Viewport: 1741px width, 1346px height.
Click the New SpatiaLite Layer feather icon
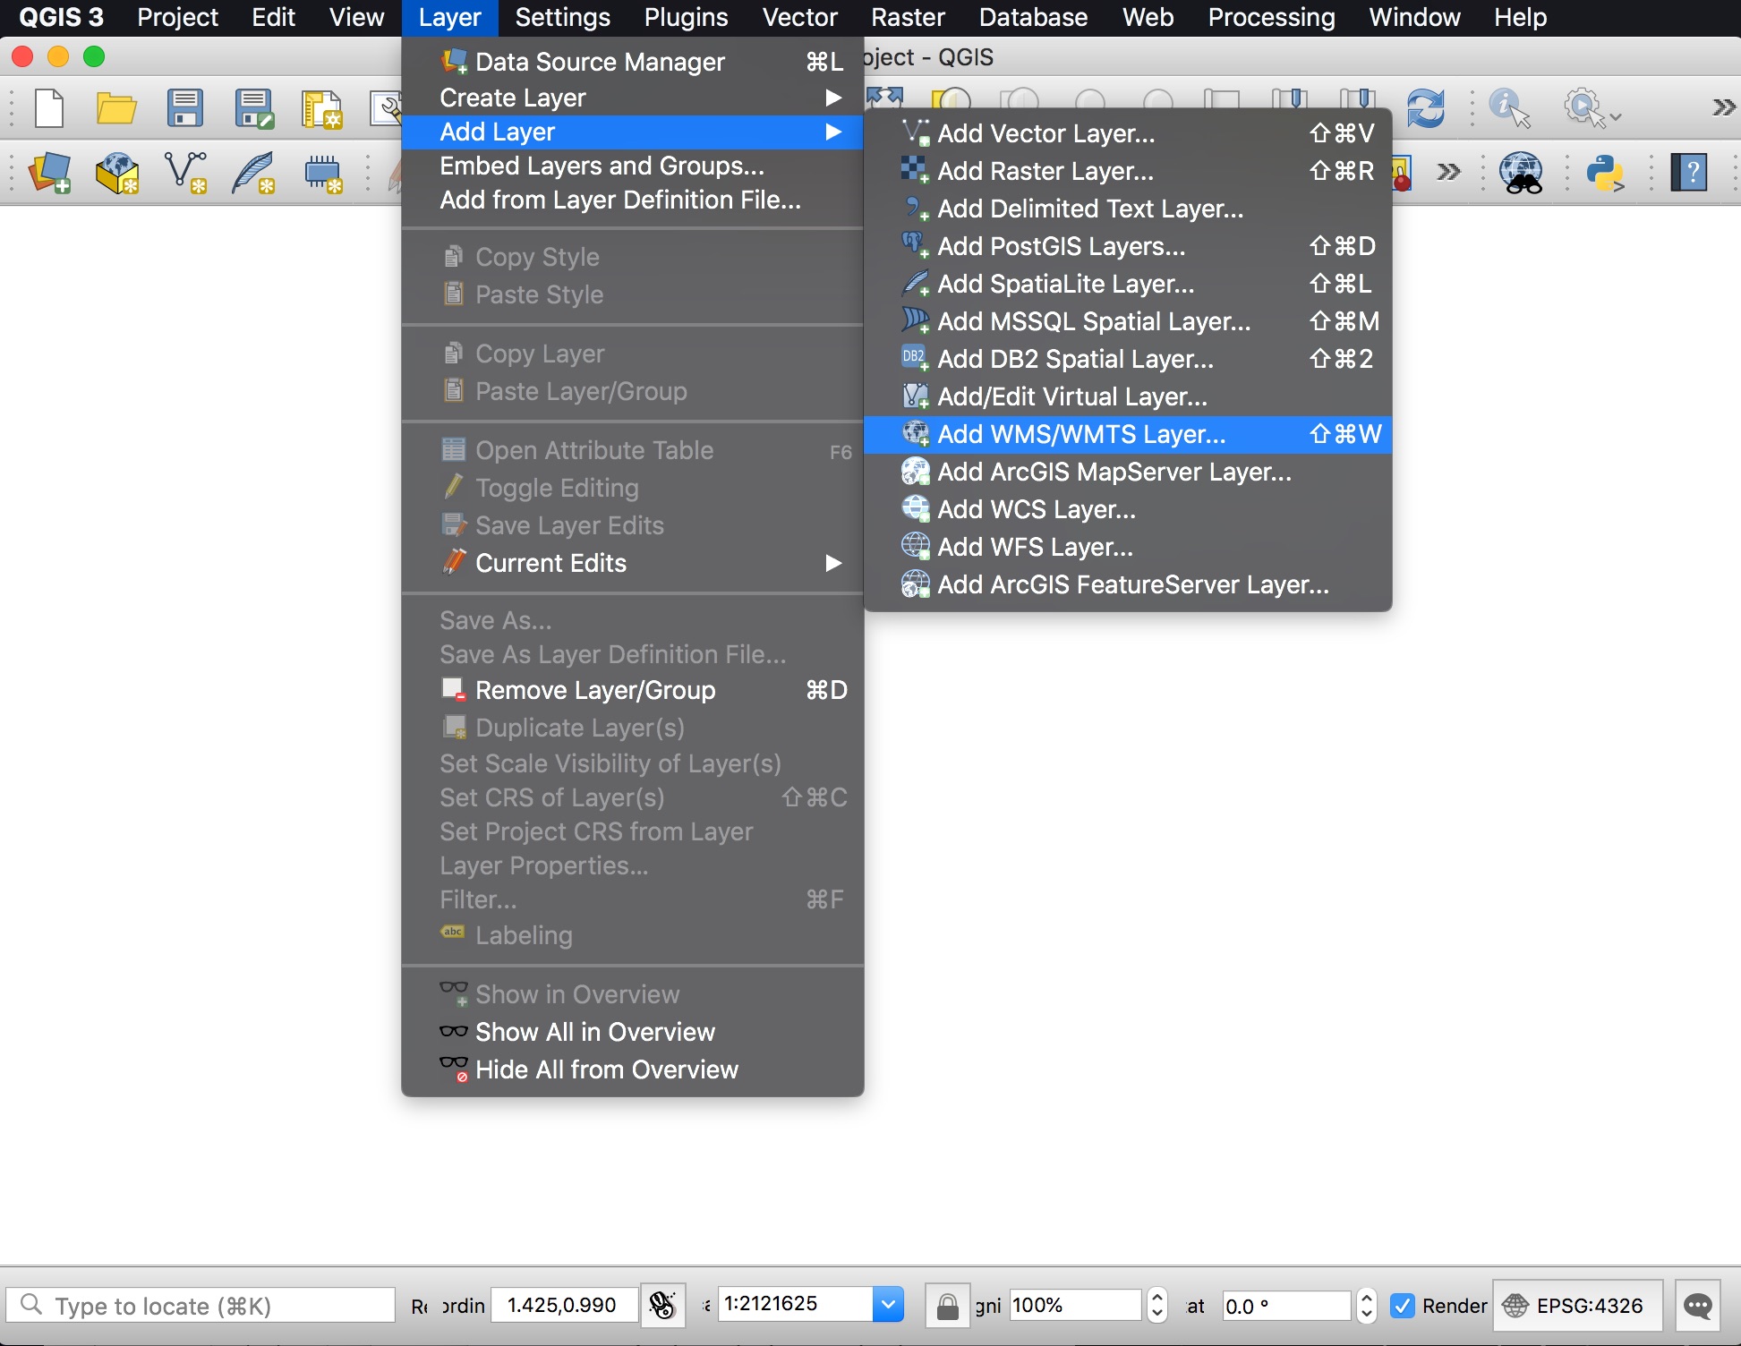click(x=253, y=173)
